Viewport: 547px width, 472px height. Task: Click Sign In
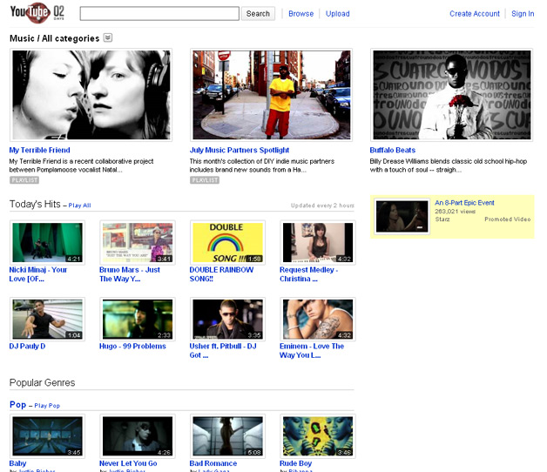tap(523, 14)
